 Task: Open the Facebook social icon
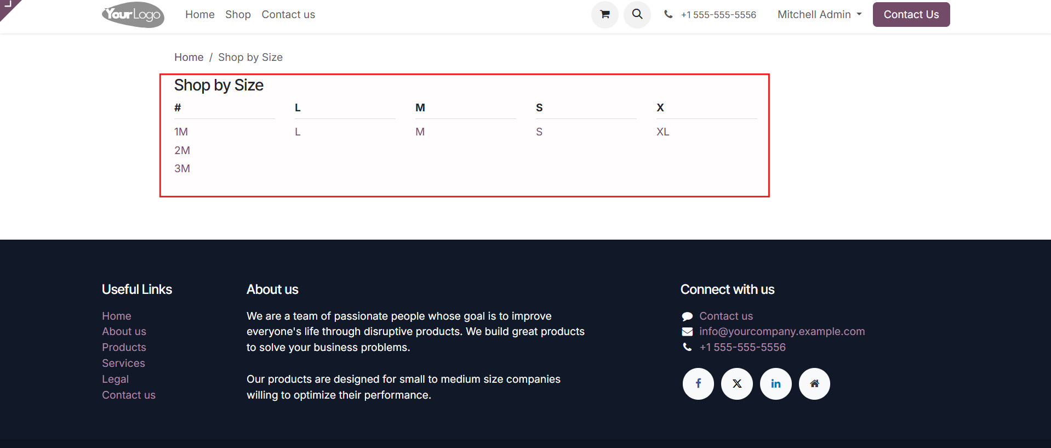[x=698, y=383]
